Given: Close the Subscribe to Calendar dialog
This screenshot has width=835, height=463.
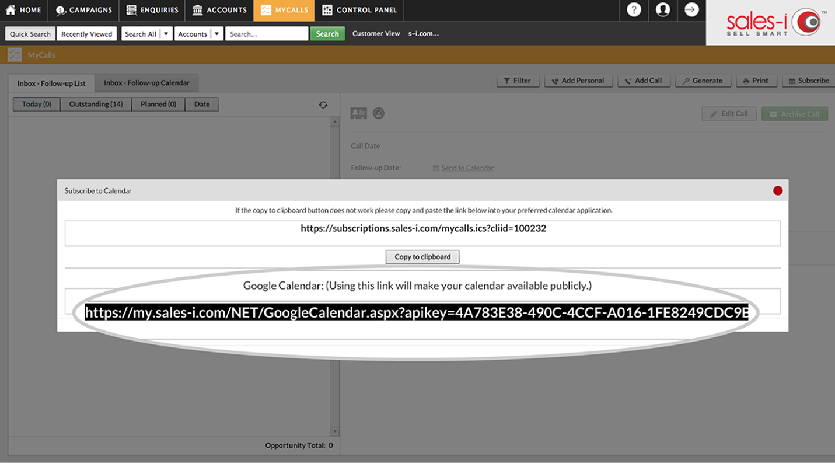Looking at the screenshot, I should 777,190.
